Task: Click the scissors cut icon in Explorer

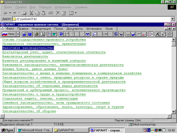Action: coord(31,13)
